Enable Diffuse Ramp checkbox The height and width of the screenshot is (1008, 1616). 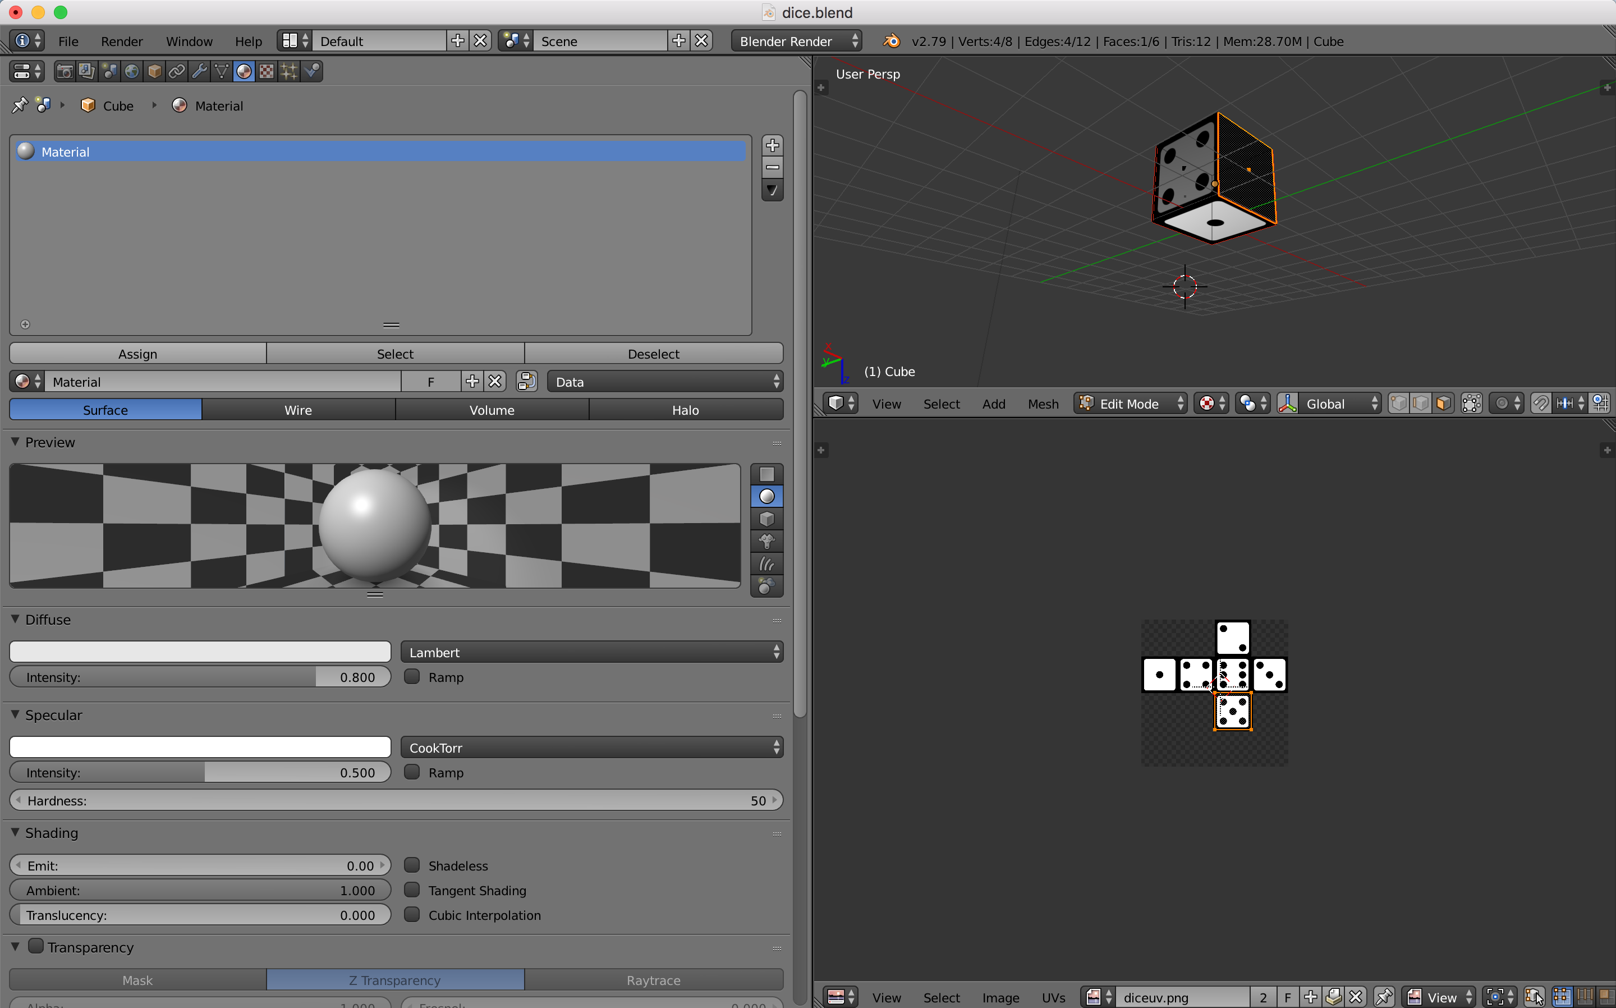pyautogui.click(x=412, y=677)
